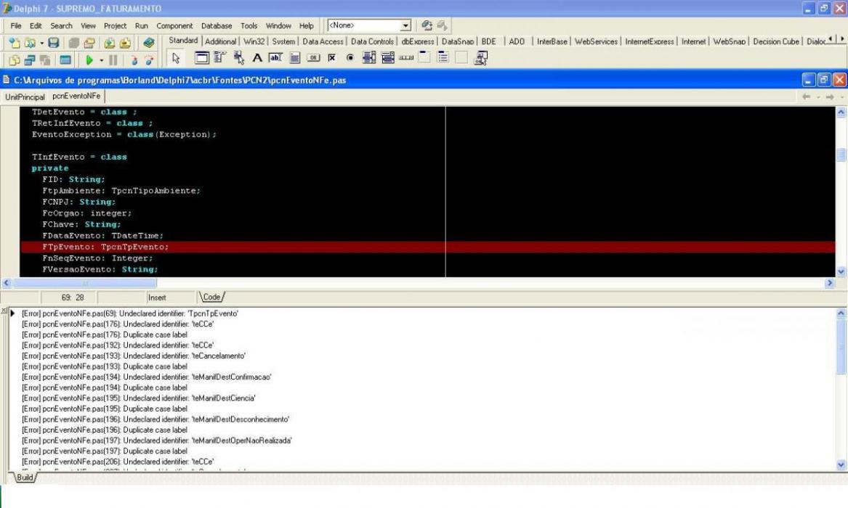The height and width of the screenshot is (508, 848).
Task: Select the Edit component (ab icon)
Action: [x=276, y=58]
